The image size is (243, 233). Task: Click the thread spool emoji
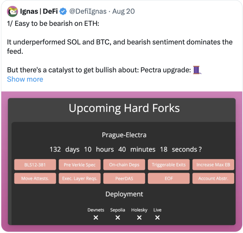coord(197,70)
